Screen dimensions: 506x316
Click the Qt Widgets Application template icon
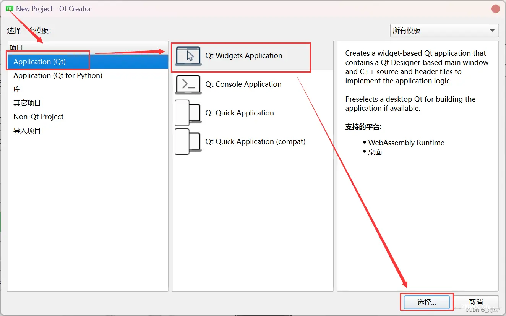tap(188, 56)
